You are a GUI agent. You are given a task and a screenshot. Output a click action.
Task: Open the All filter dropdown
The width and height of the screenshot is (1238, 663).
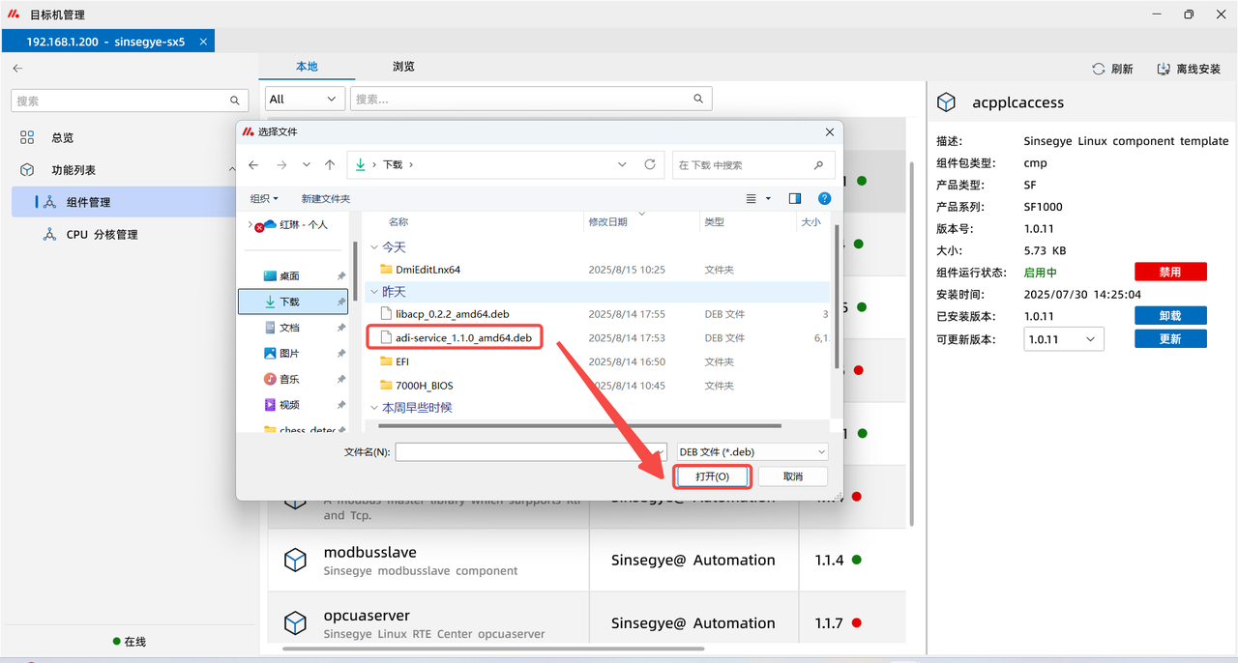(x=305, y=99)
